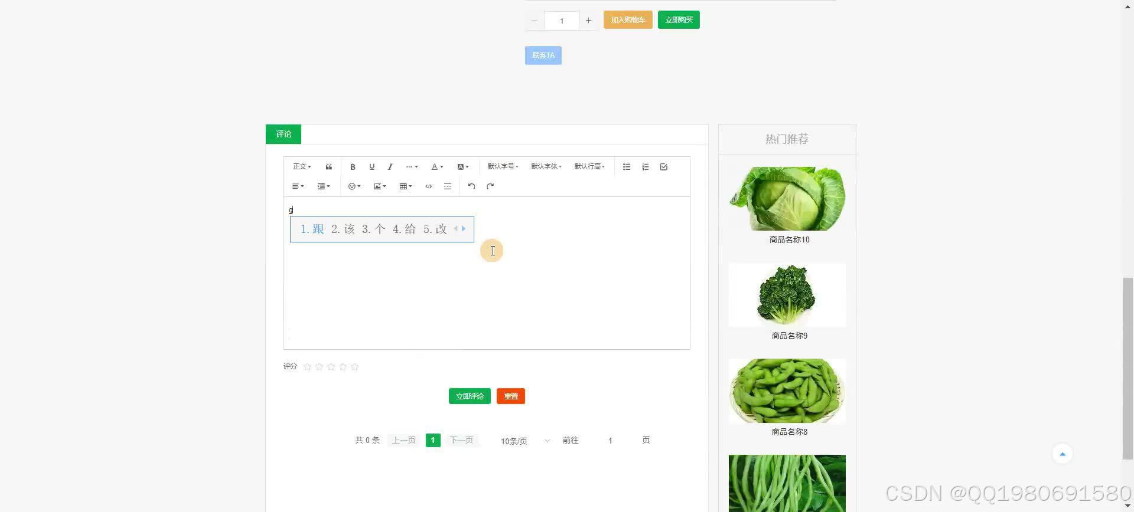
Task: Click the scrollbar down arrow
Action: click(1128, 507)
